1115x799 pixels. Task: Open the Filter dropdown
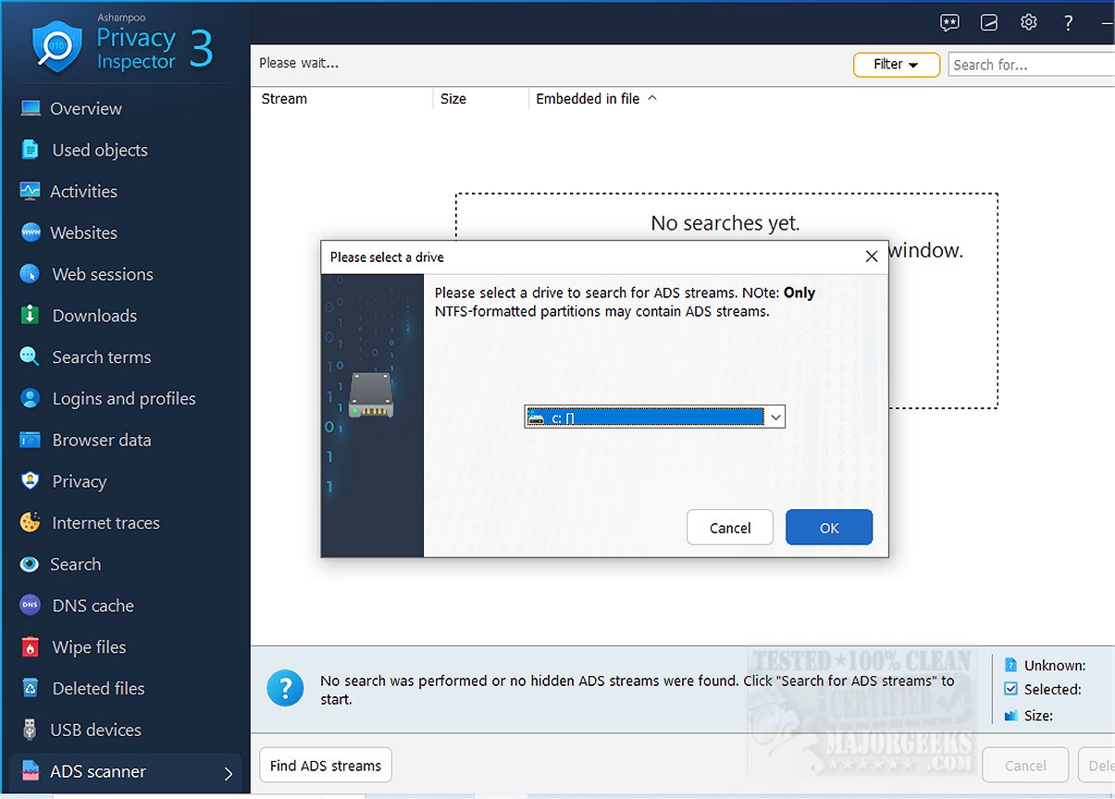[x=897, y=65]
